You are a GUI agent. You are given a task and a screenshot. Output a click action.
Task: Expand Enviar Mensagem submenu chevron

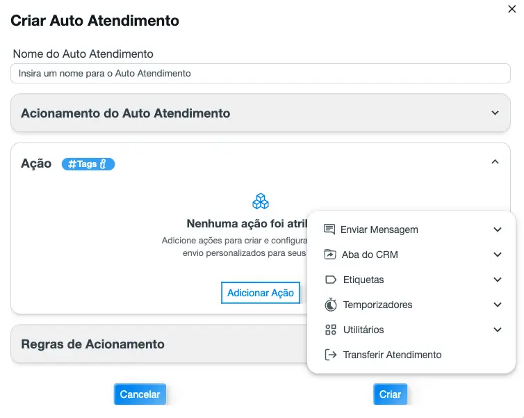[x=498, y=230]
